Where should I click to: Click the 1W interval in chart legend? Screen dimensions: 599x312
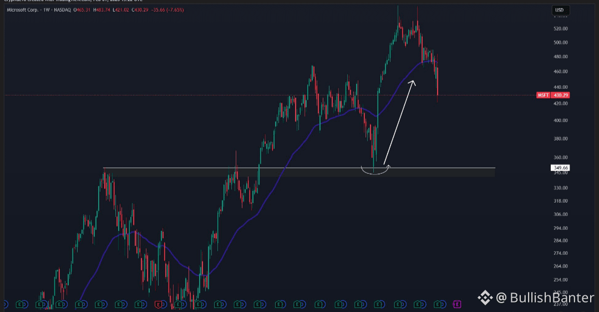click(47, 10)
